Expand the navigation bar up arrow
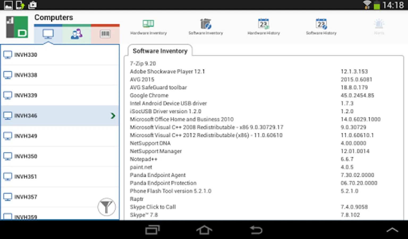 coord(392,230)
